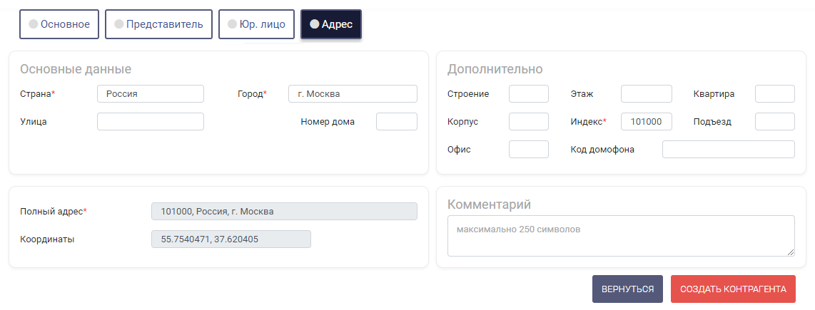The width and height of the screenshot is (815, 310).
Task: Open the Основное tab
Action: (x=59, y=24)
